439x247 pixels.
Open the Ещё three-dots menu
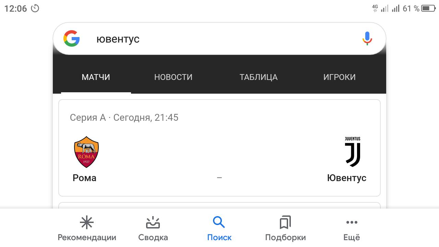point(352,223)
